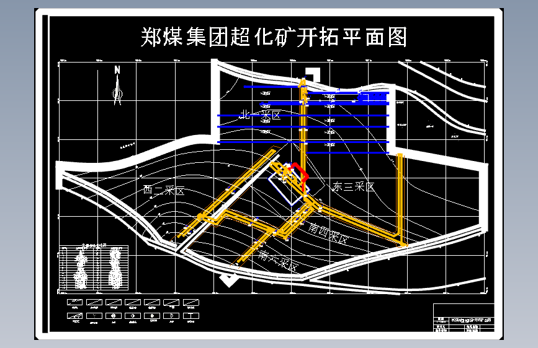Select the 南六采区 label
This screenshot has height=348, width=538.
point(279,260)
